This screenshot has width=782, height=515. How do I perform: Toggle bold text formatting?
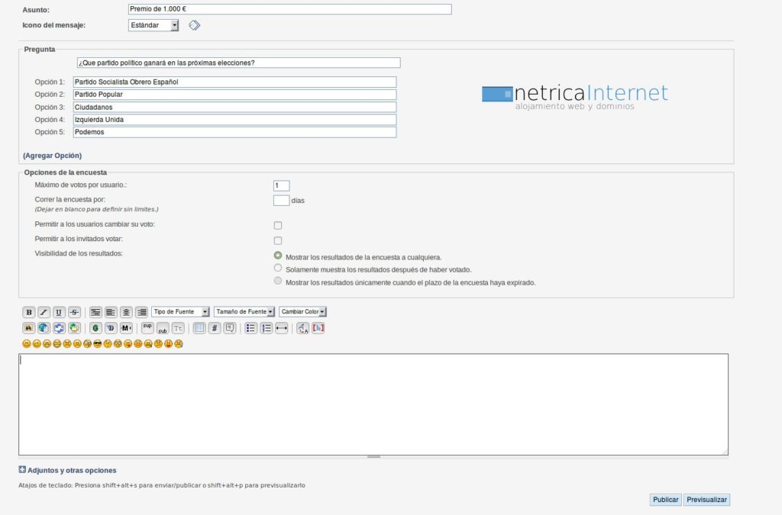pyautogui.click(x=29, y=312)
